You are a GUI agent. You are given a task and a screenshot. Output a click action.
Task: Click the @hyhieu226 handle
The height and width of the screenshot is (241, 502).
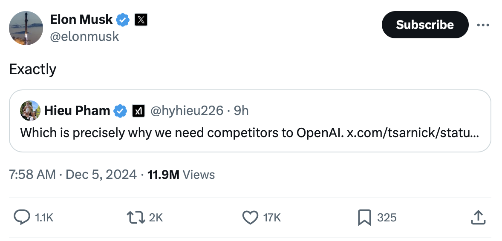[x=186, y=111]
